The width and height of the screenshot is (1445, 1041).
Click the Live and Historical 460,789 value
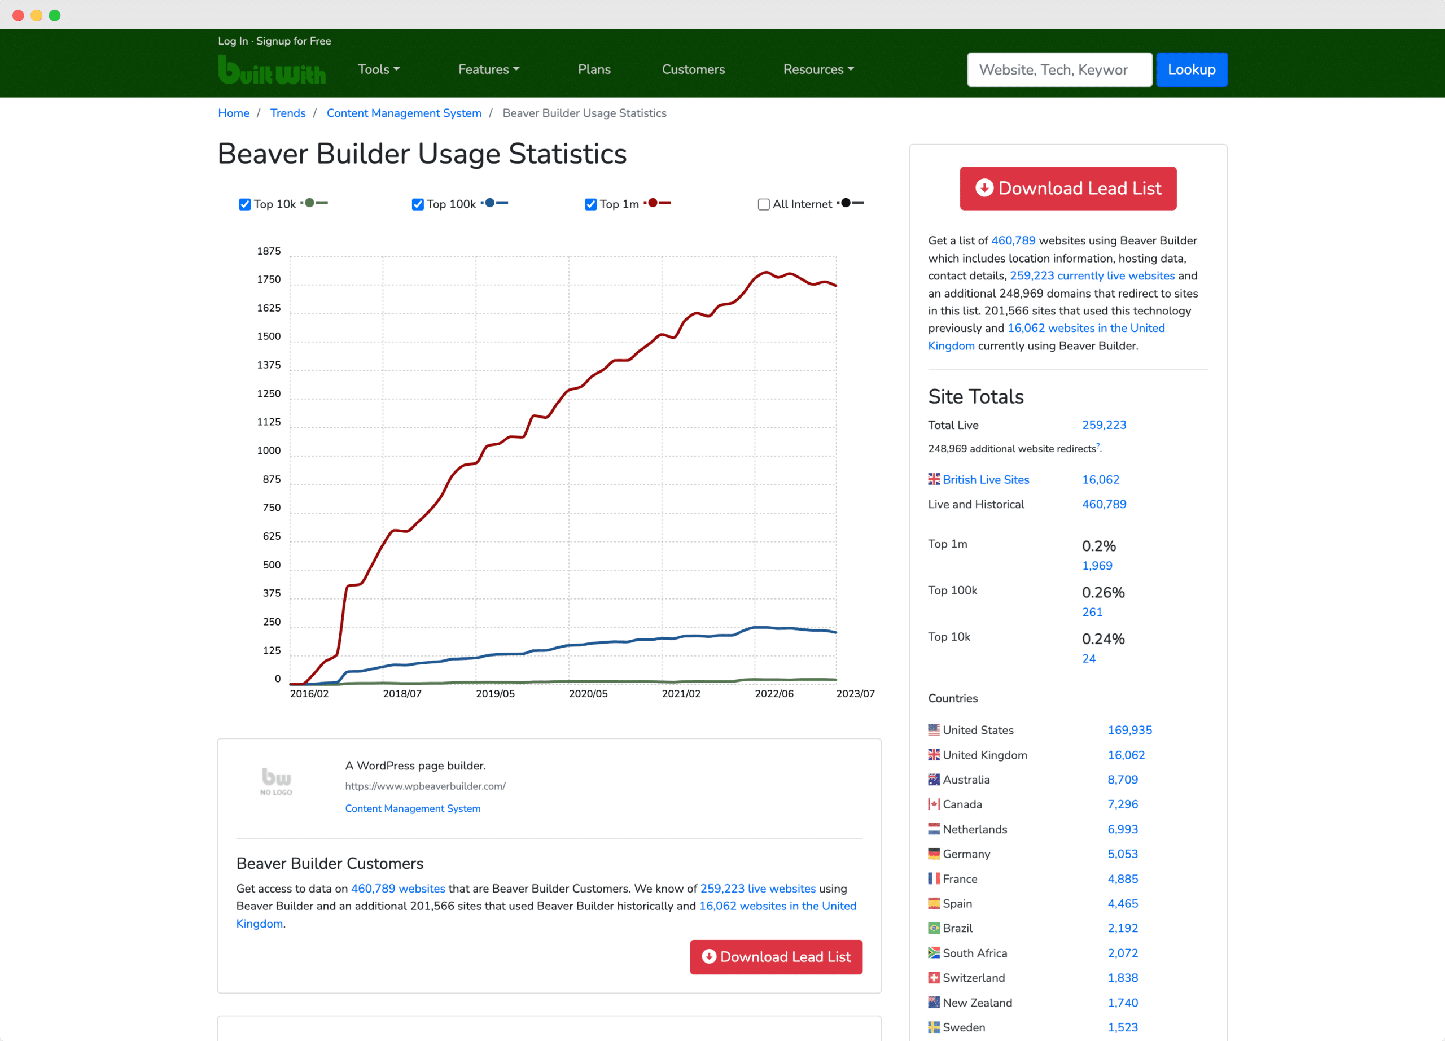[x=1104, y=504]
